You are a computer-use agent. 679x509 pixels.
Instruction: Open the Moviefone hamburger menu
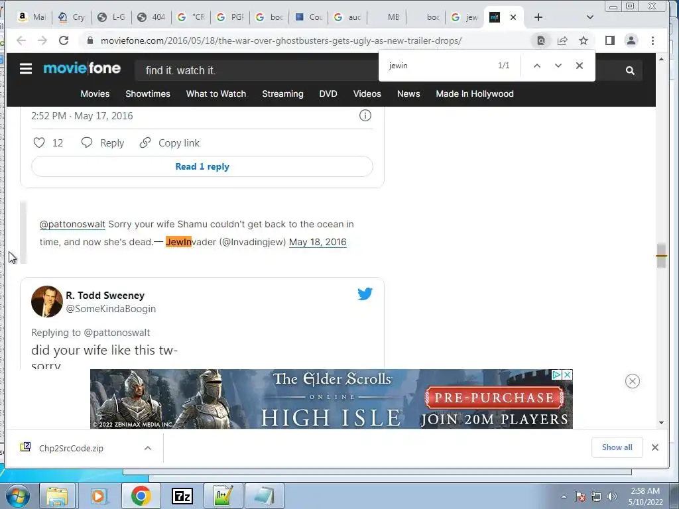click(26, 69)
